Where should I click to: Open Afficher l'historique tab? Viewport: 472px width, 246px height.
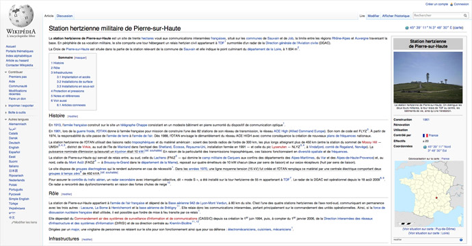tap(396, 16)
